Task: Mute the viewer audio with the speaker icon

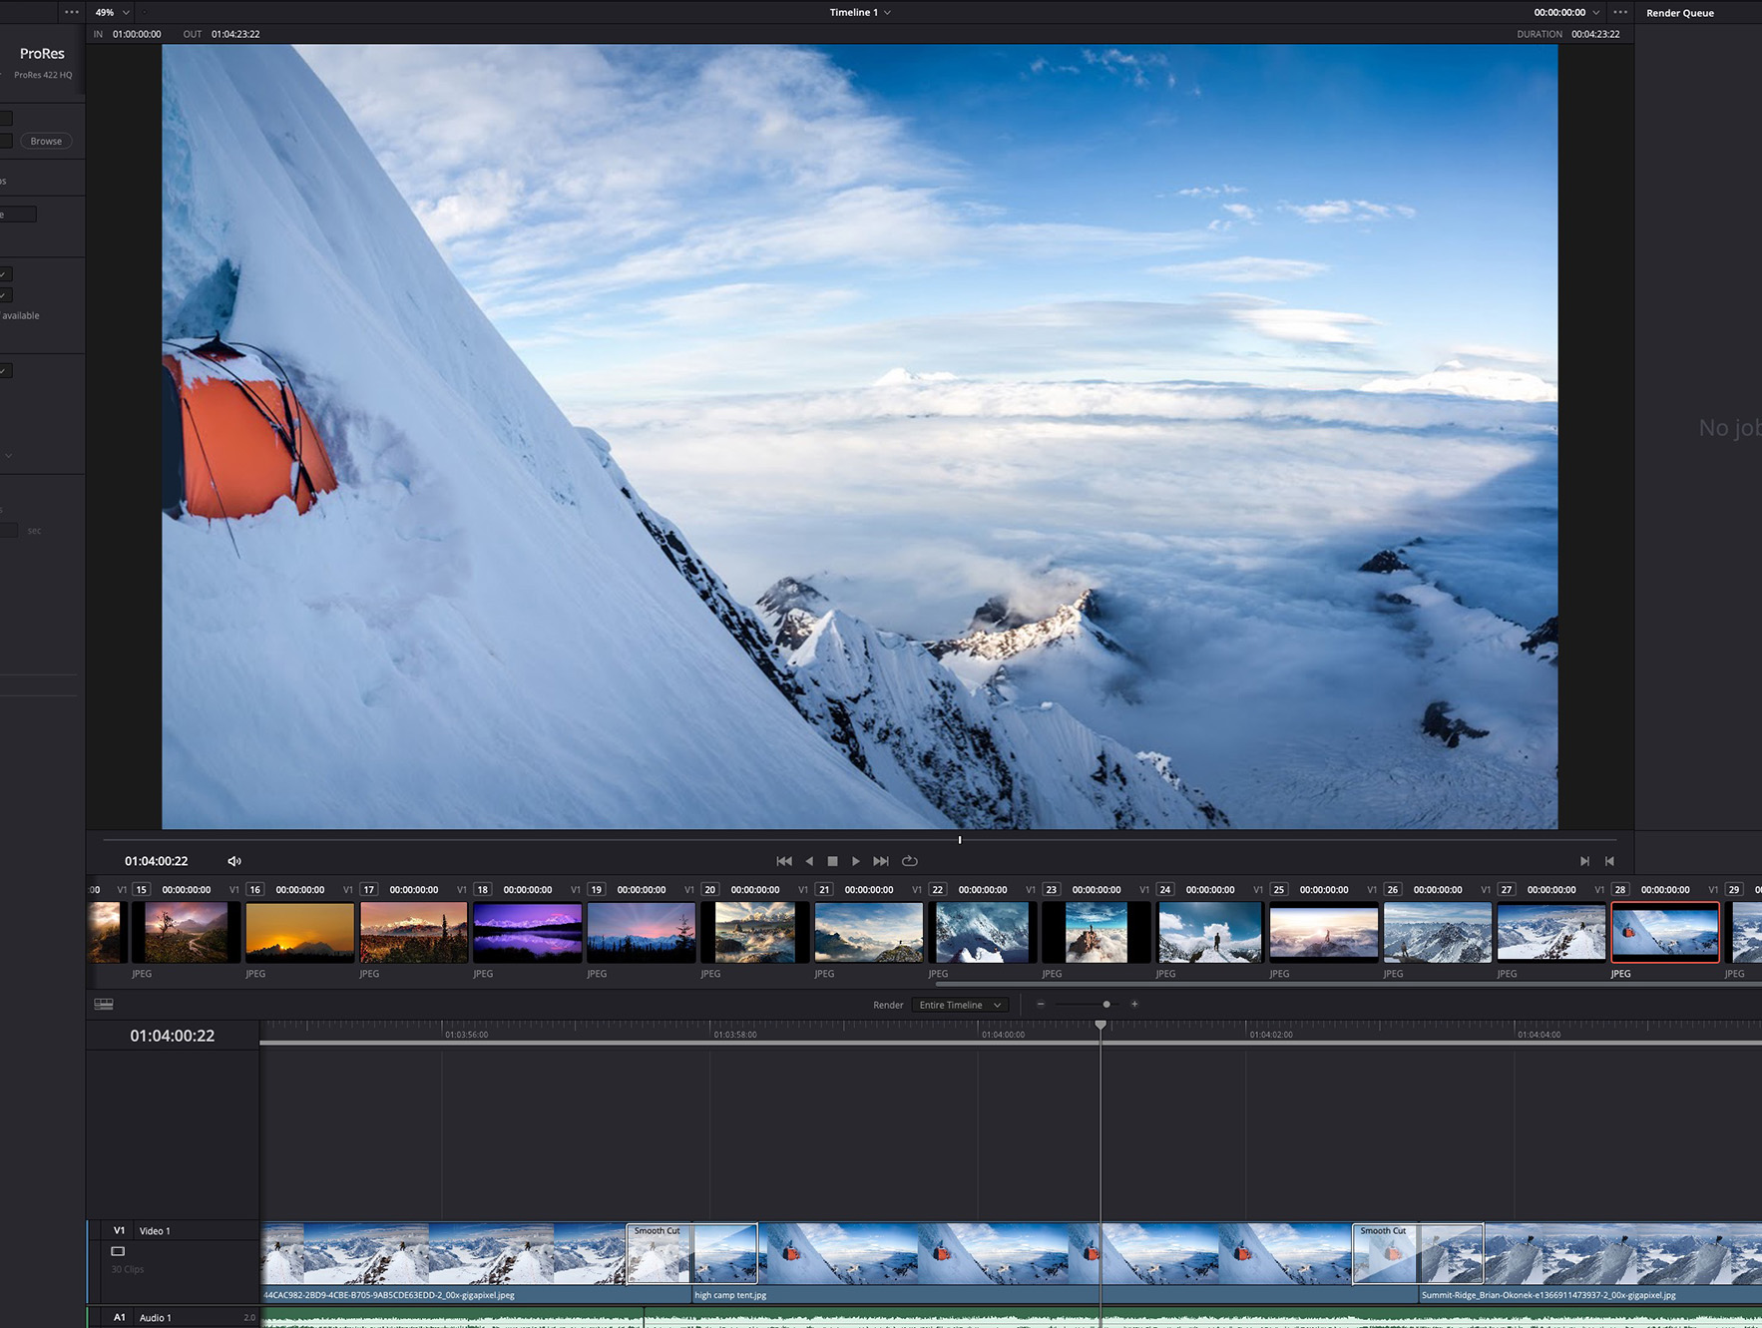Action: pyautogui.click(x=234, y=861)
